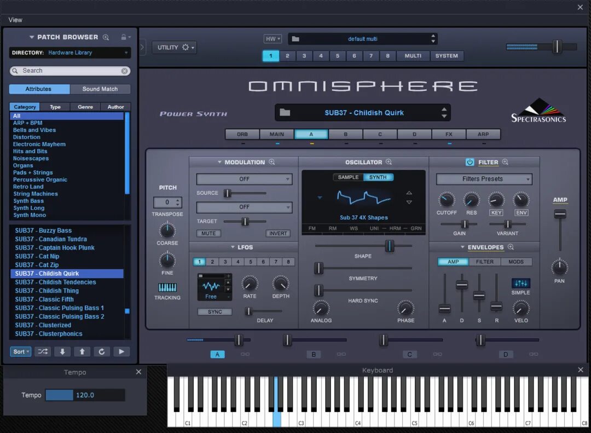This screenshot has width=591, height=433.
Task: Select the Genre attribute tab
Action: [85, 107]
